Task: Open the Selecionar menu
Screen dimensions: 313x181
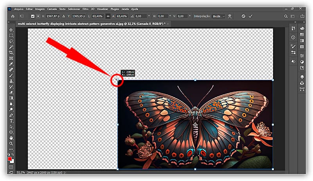Action: [74, 9]
